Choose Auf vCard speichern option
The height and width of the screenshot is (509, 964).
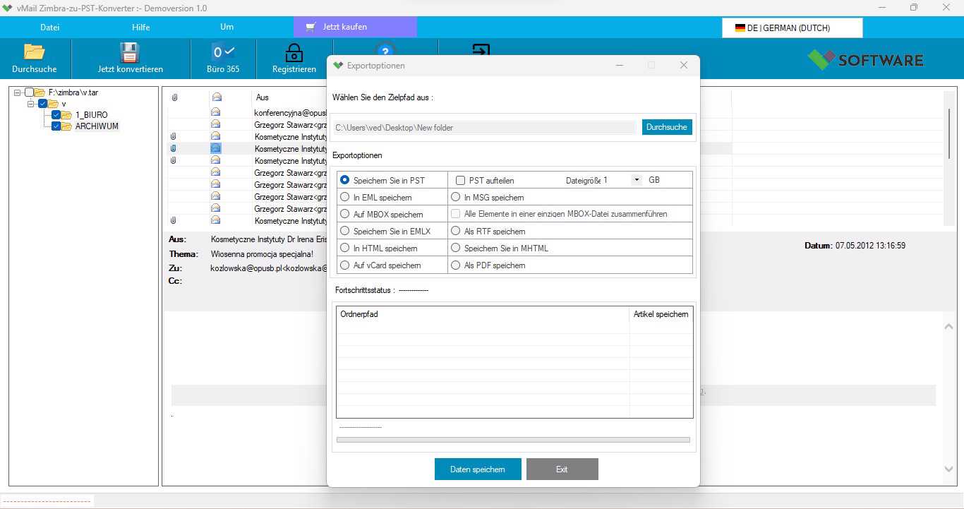click(345, 265)
